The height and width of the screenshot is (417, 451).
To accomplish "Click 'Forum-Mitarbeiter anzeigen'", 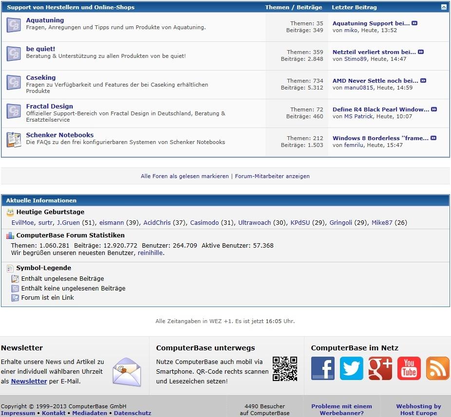I will 272,176.
